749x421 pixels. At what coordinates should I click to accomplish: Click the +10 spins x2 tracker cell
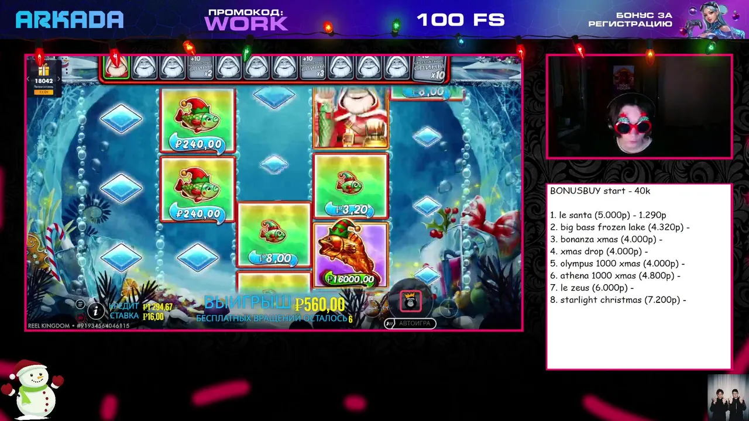[201, 68]
